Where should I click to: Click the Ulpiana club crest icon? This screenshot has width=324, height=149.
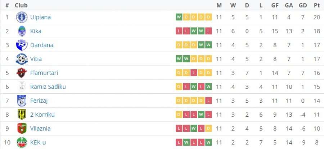click(x=22, y=17)
